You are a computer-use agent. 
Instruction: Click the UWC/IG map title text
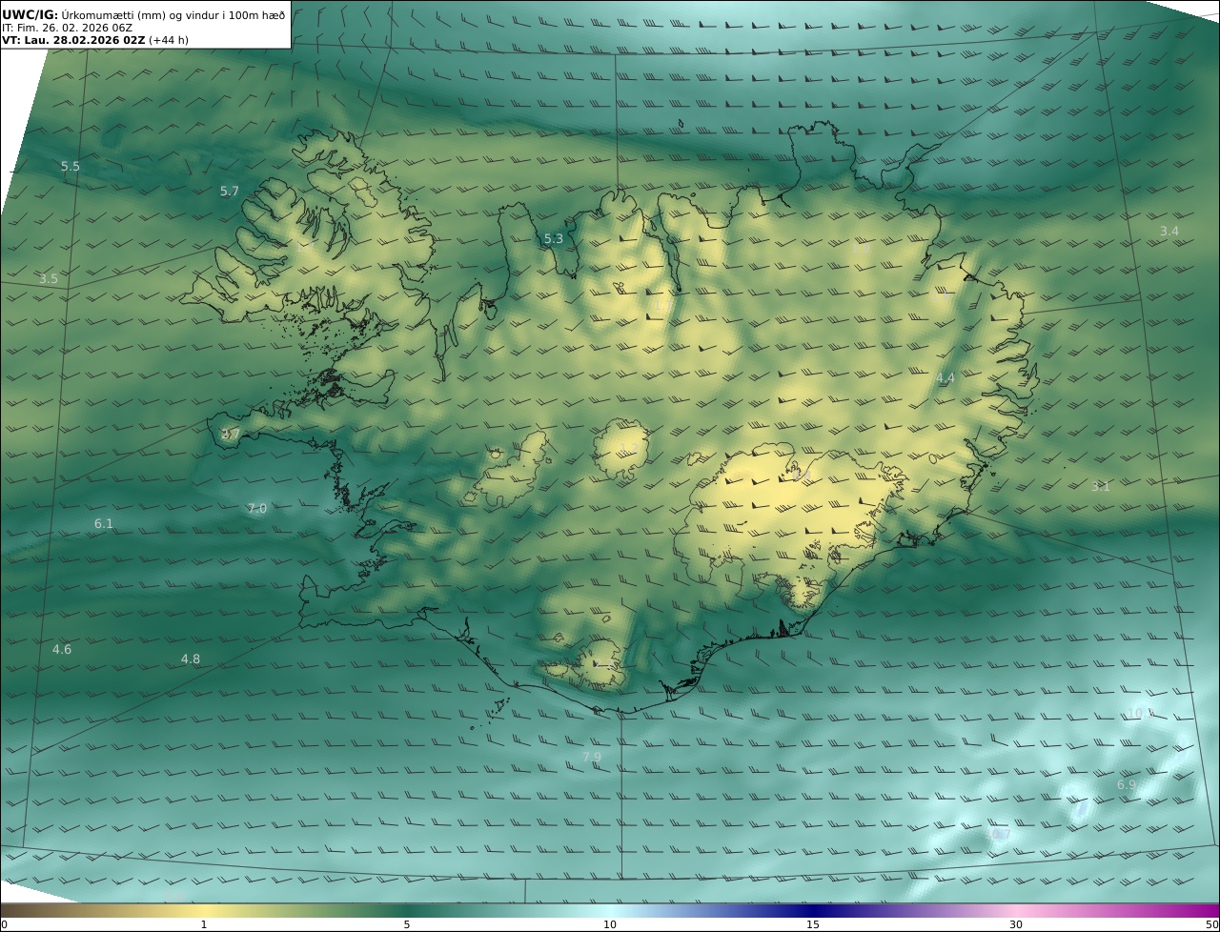[x=30, y=14]
